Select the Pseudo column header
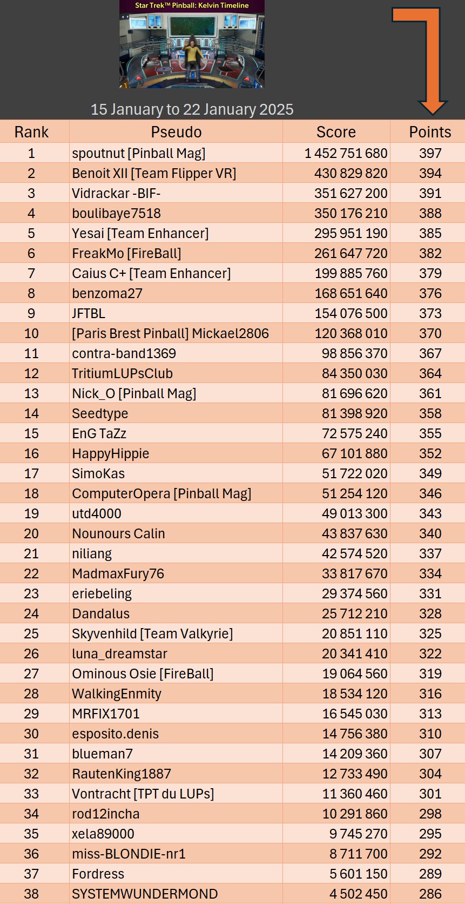The height and width of the screenshot is (904, 465). 176,132
